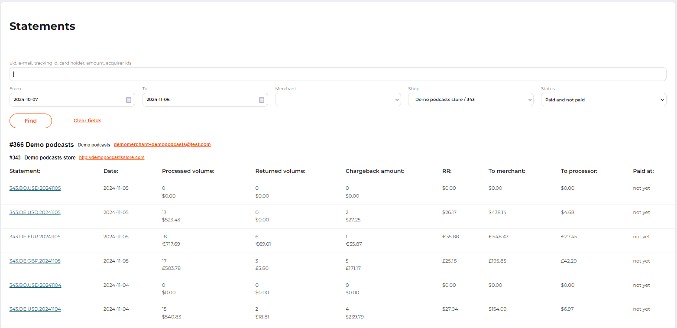Open merchant email demomerchant+demopodcasts@test.com link
The height and width of the screenshot is (328, 677).
pyautogui.click(x=162, y=145)
